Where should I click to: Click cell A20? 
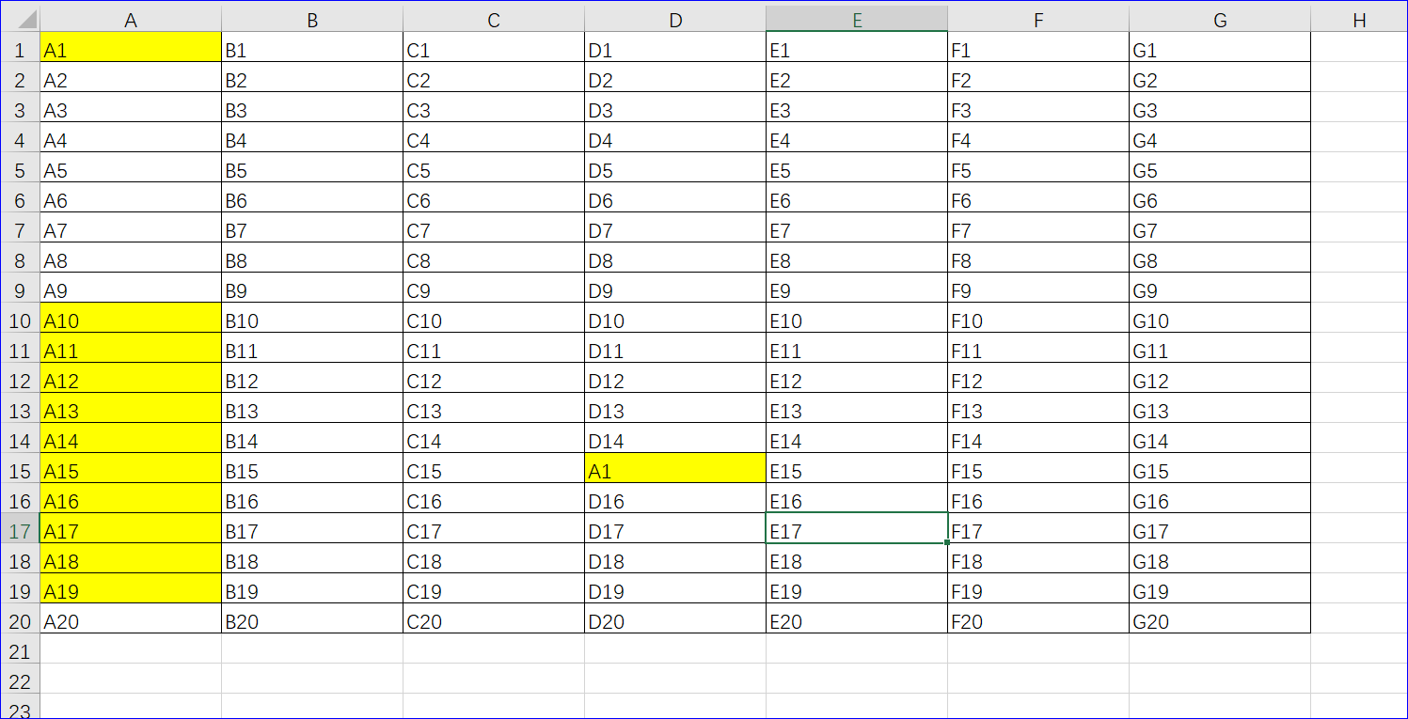click(x=131, y=618)
